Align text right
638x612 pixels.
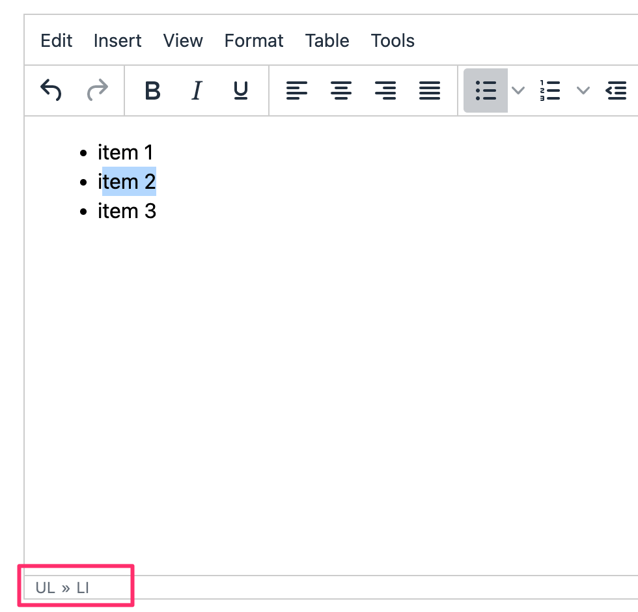tap(385, 90)
